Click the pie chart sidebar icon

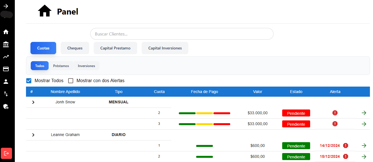(6, 106)
